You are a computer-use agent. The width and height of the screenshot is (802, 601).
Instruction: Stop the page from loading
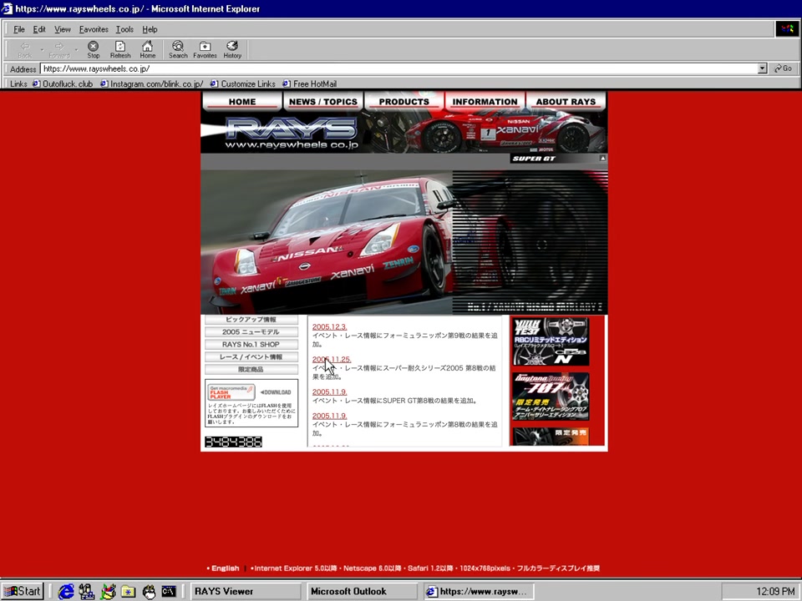click(x=93, y=49)
